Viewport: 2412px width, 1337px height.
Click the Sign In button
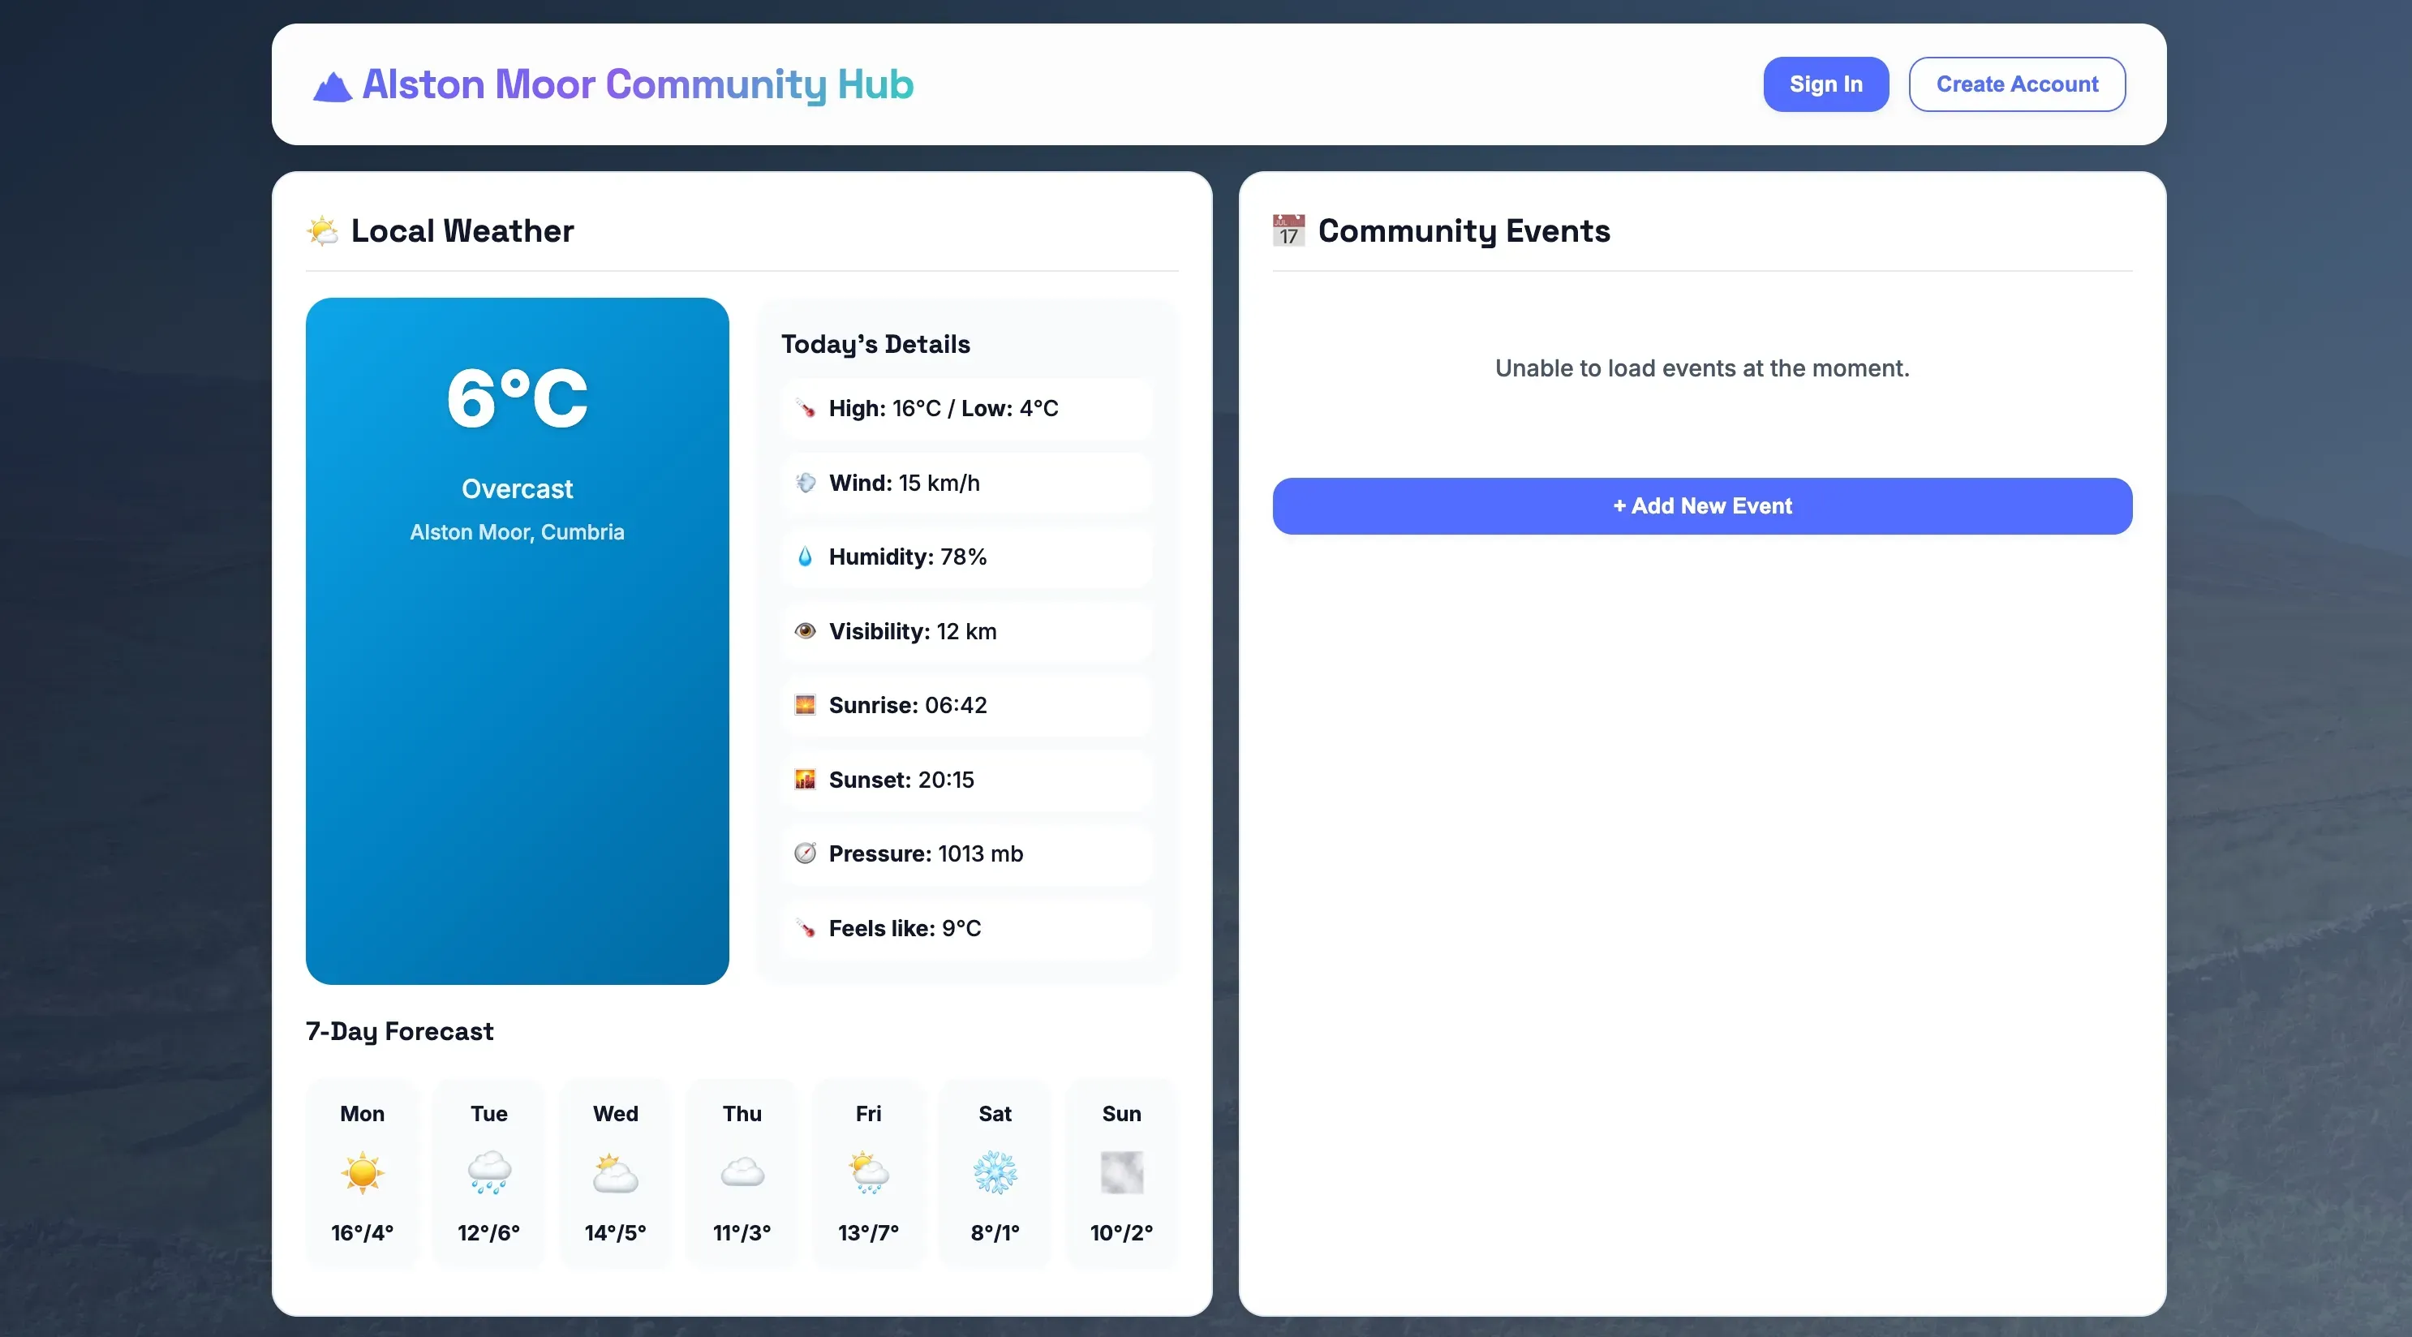coord(1826,84)
